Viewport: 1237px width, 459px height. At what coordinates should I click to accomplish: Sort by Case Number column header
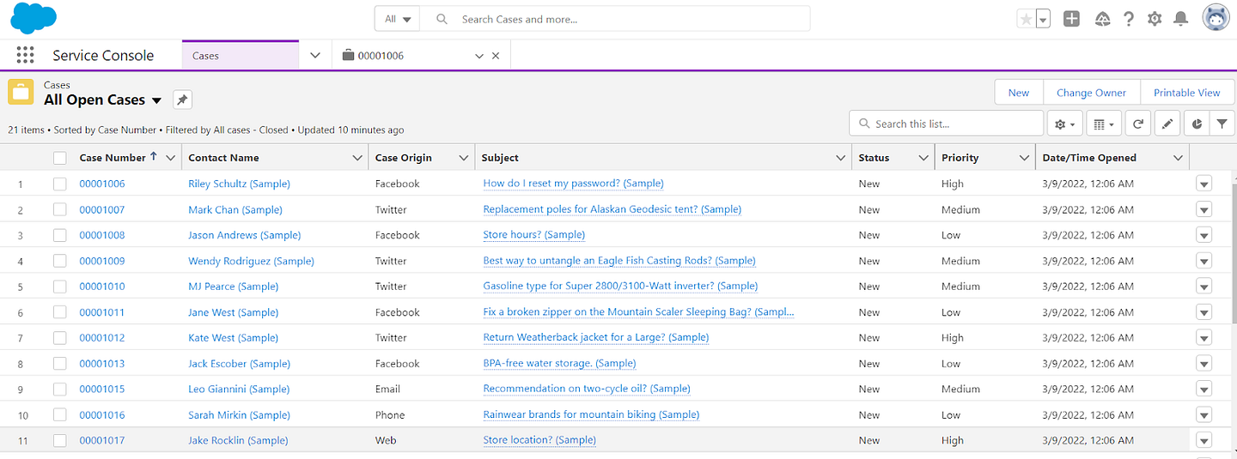click(113, 158)
